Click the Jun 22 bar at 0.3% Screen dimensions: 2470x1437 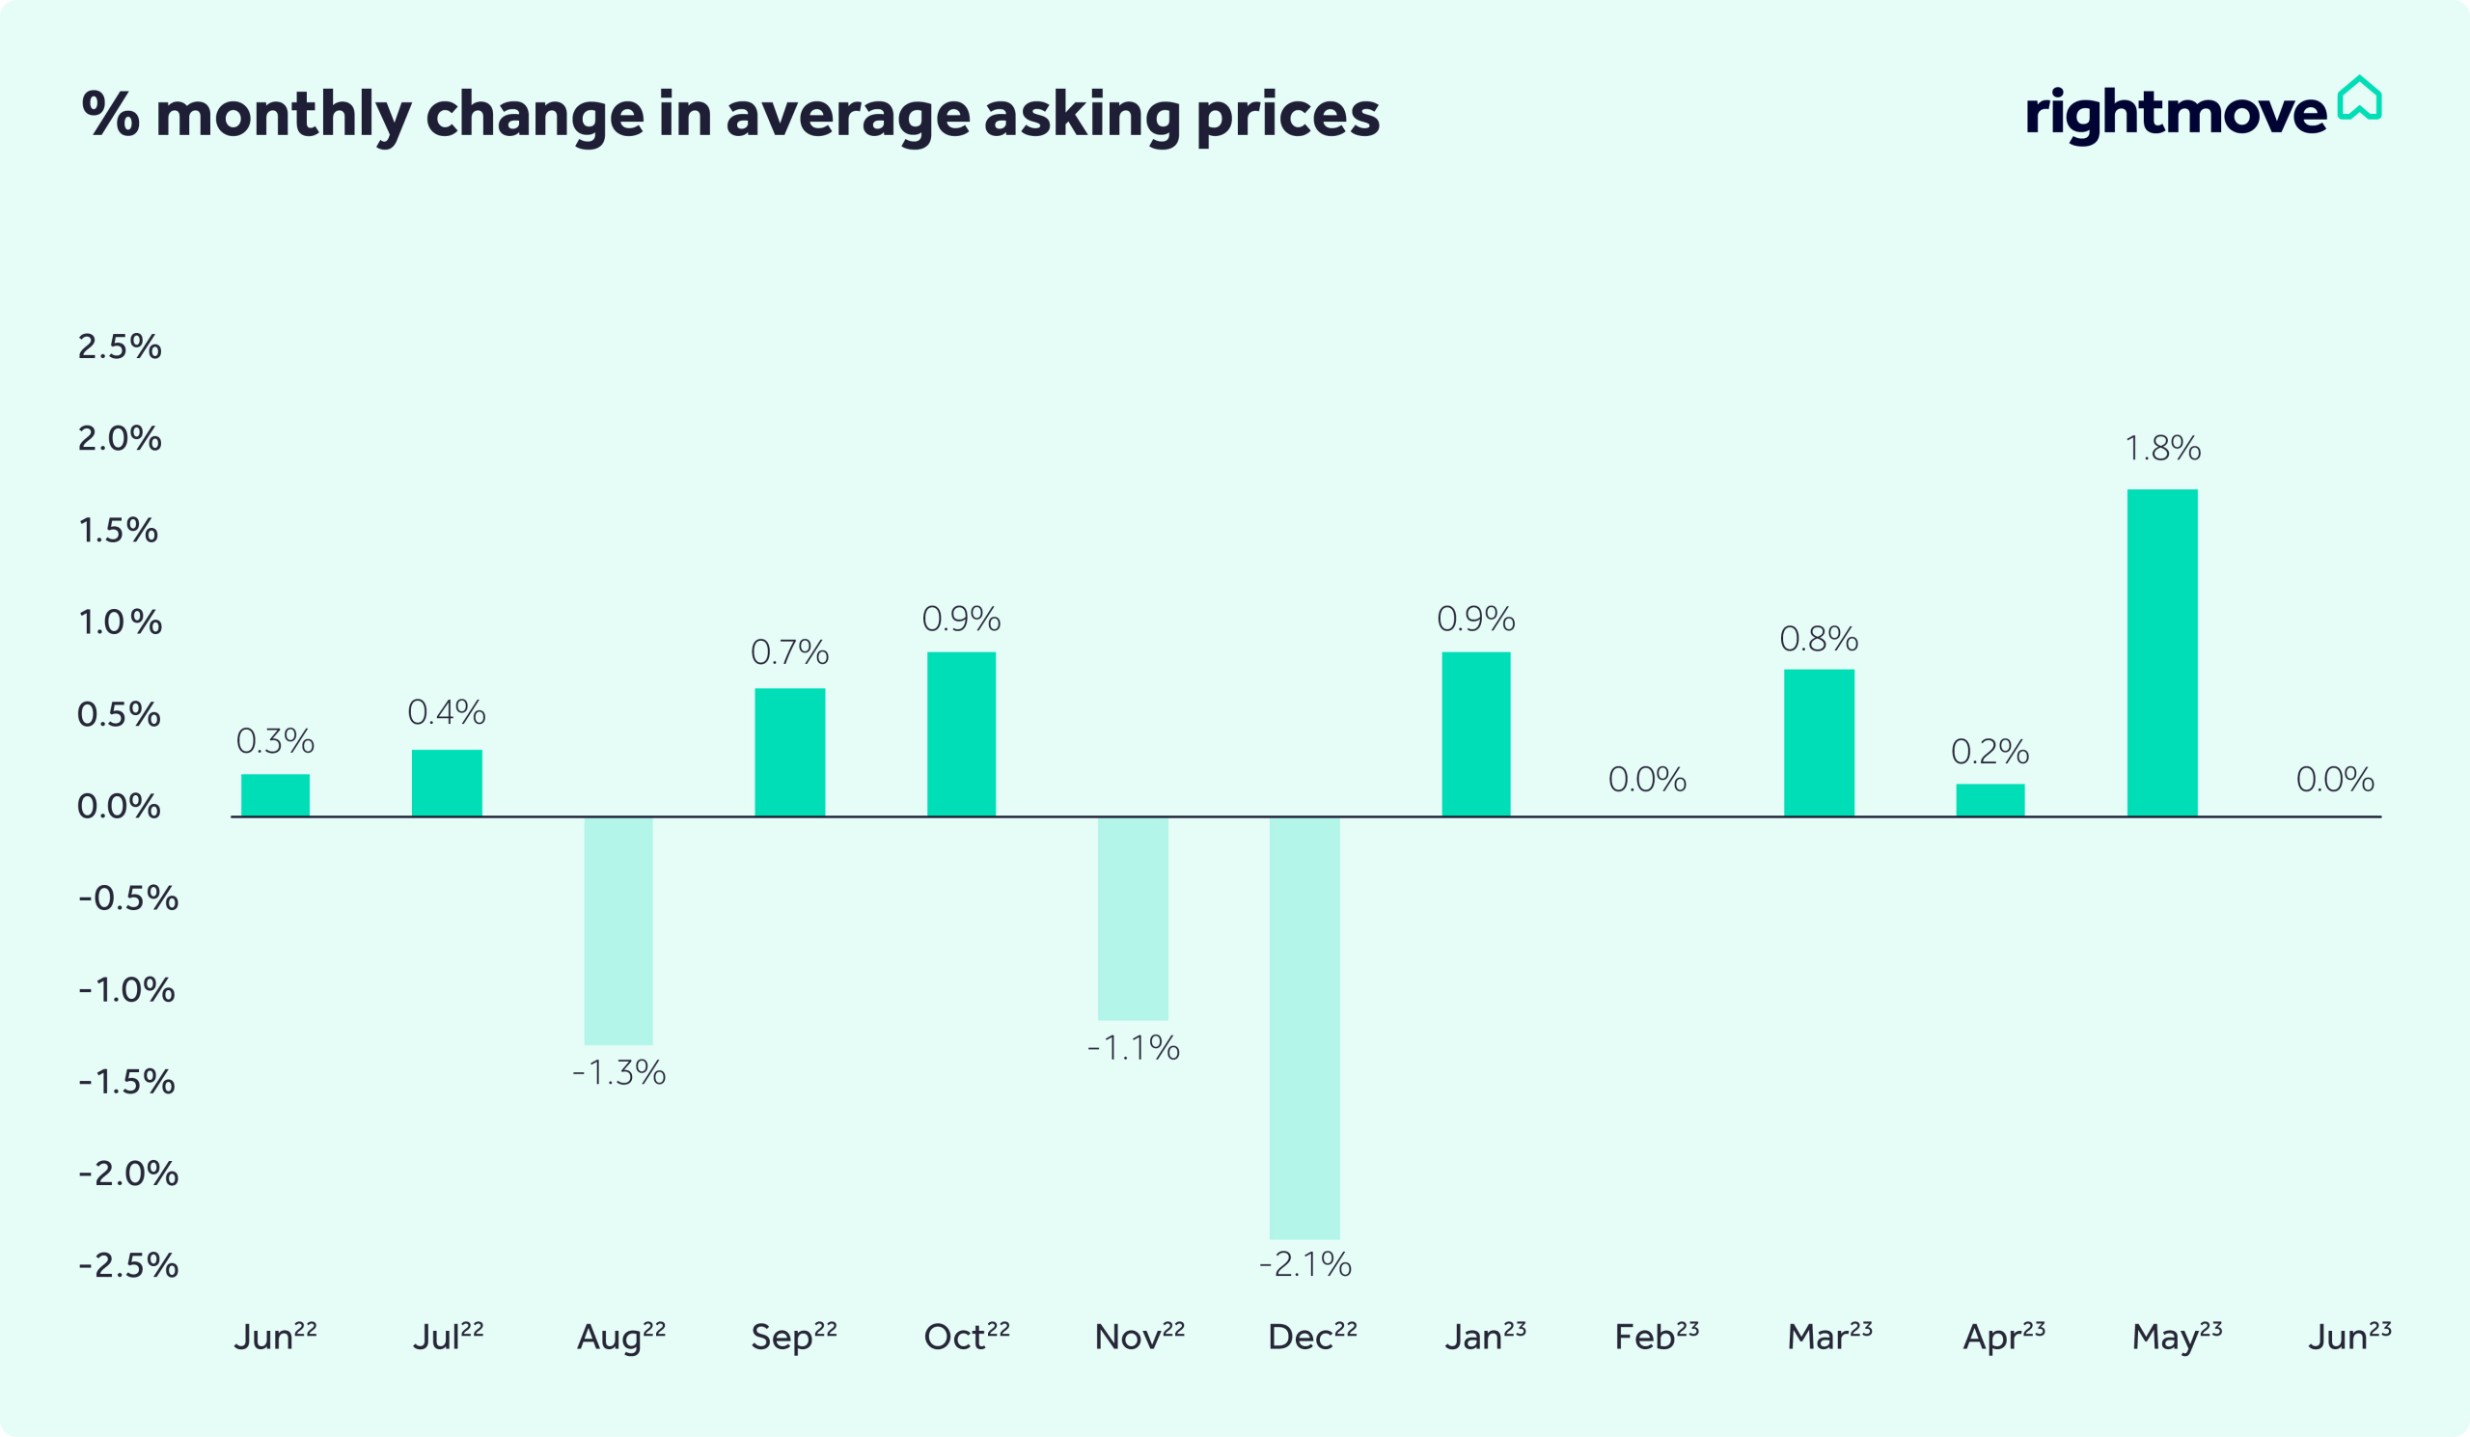tap(275, 795)
